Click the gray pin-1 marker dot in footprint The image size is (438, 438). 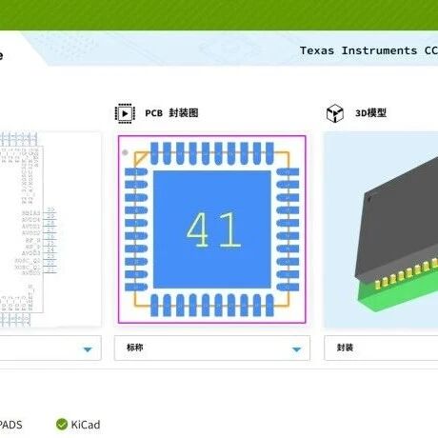click(x=125, y=152)
